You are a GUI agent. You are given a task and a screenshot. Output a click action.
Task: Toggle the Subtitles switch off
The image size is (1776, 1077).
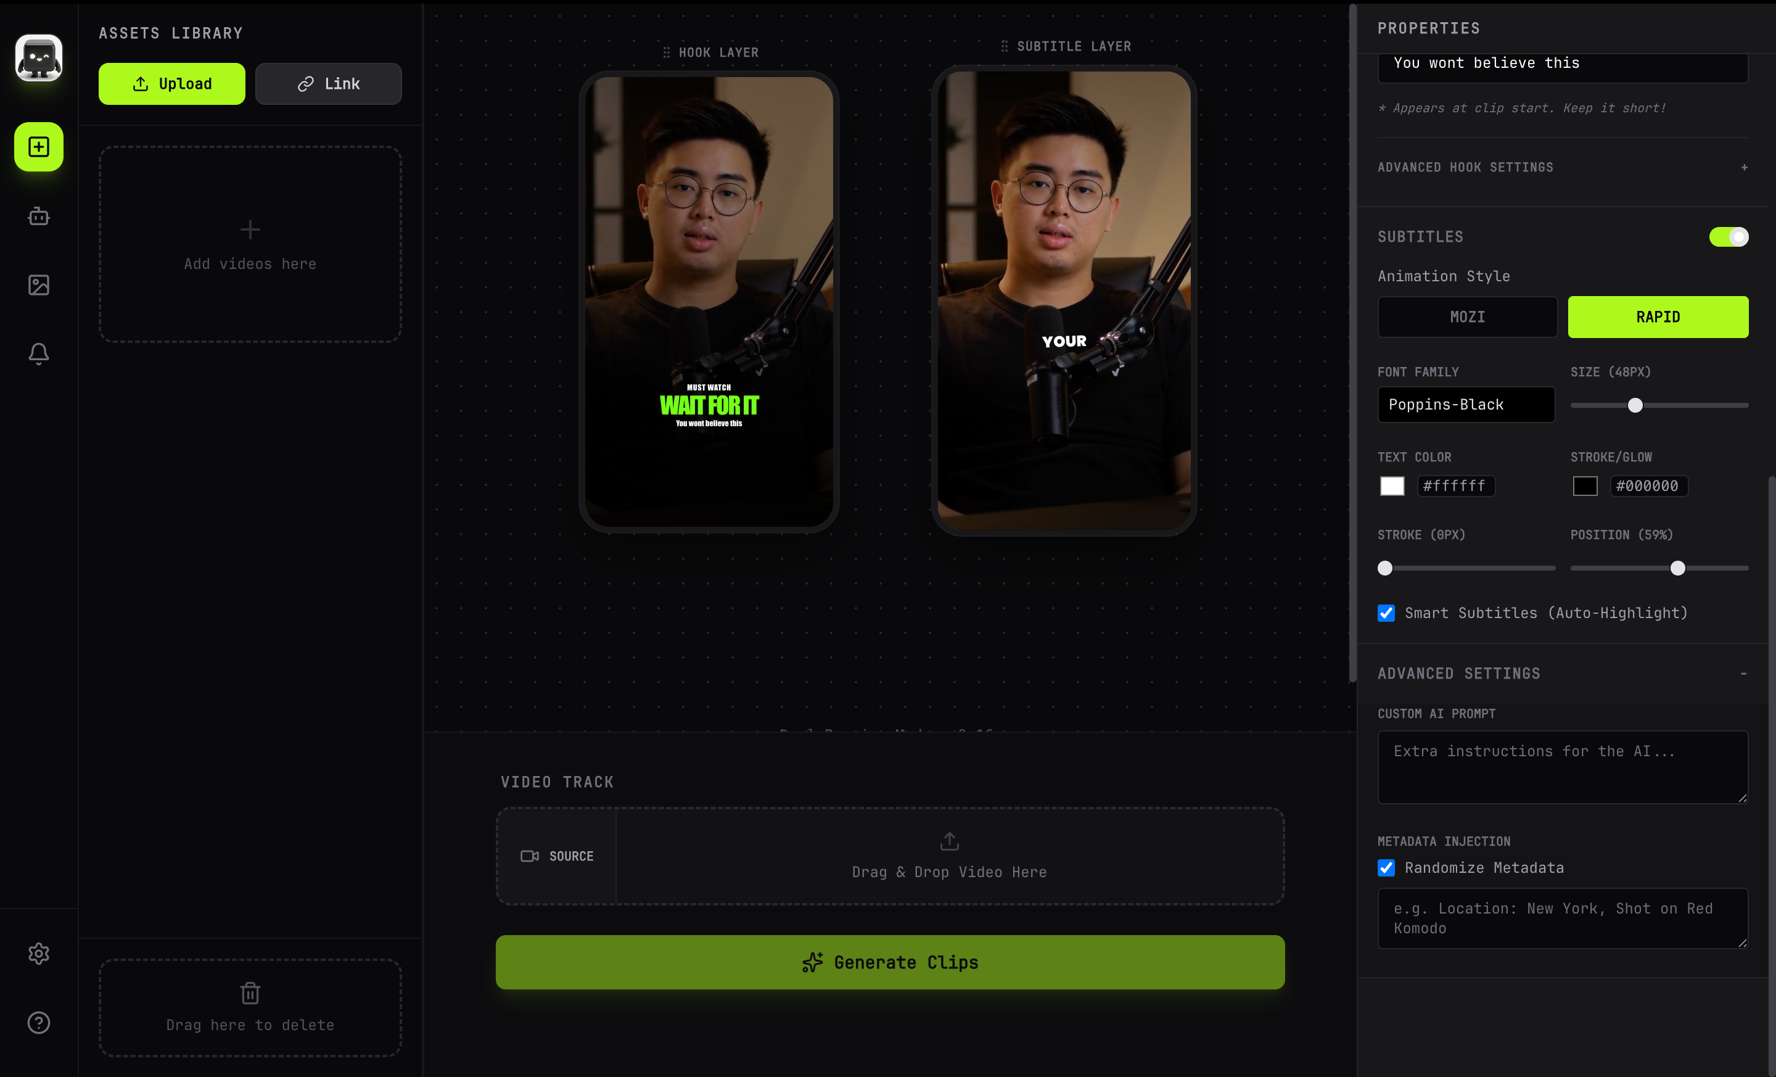[x=1728, y=237]
